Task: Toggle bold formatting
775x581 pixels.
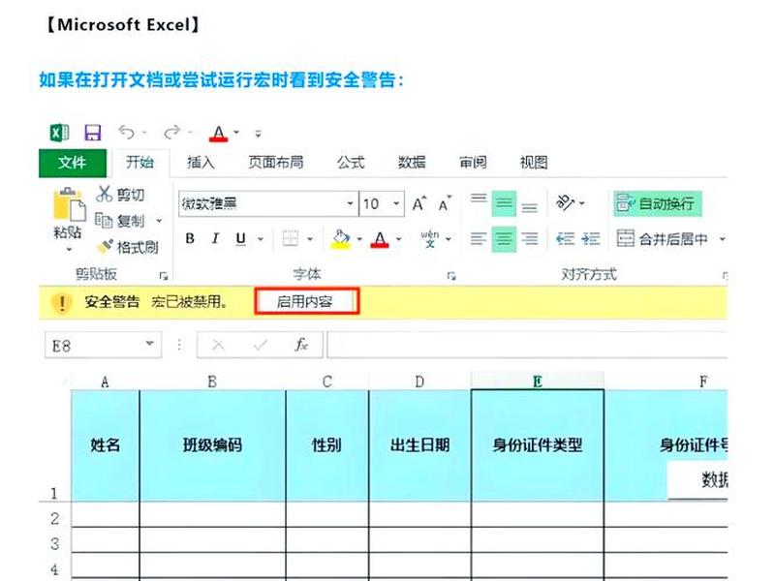Action: [x=190, y=238]
